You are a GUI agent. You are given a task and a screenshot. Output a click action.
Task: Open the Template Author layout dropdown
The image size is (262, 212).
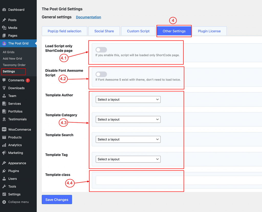click(x=128, y=99)
